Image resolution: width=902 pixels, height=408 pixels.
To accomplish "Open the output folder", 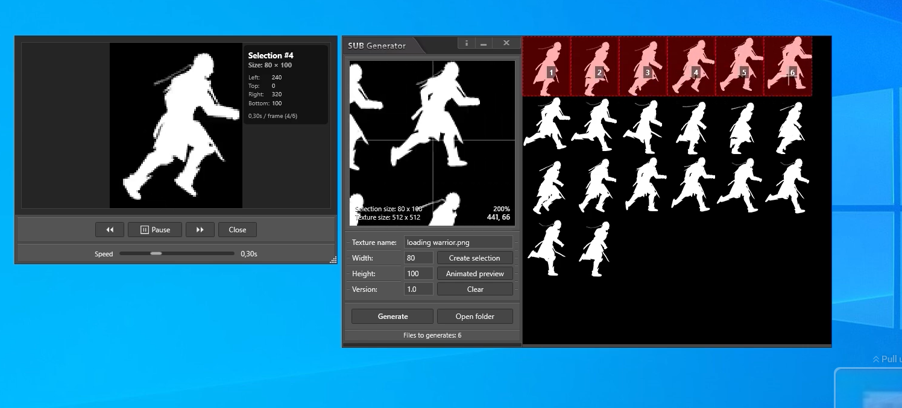I will tap(475, 317).
